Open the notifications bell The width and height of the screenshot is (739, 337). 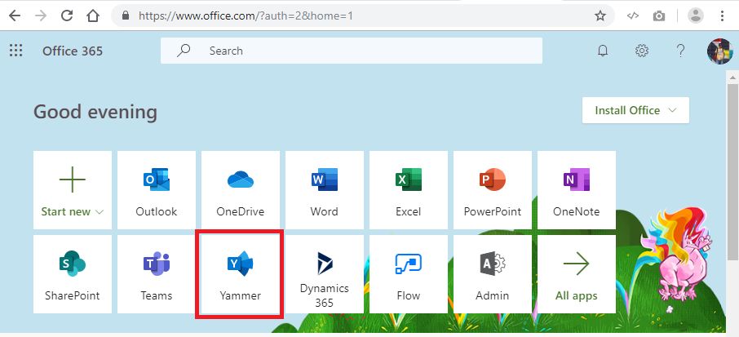(602, 51)
